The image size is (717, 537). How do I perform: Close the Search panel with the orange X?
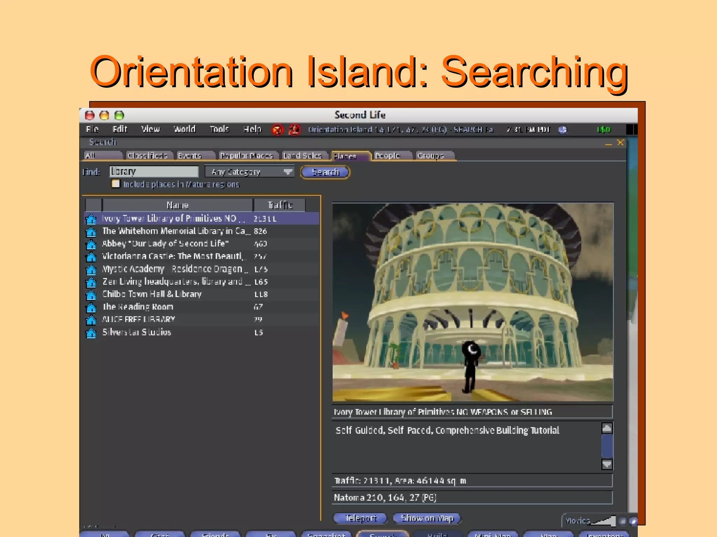(620, 142)
